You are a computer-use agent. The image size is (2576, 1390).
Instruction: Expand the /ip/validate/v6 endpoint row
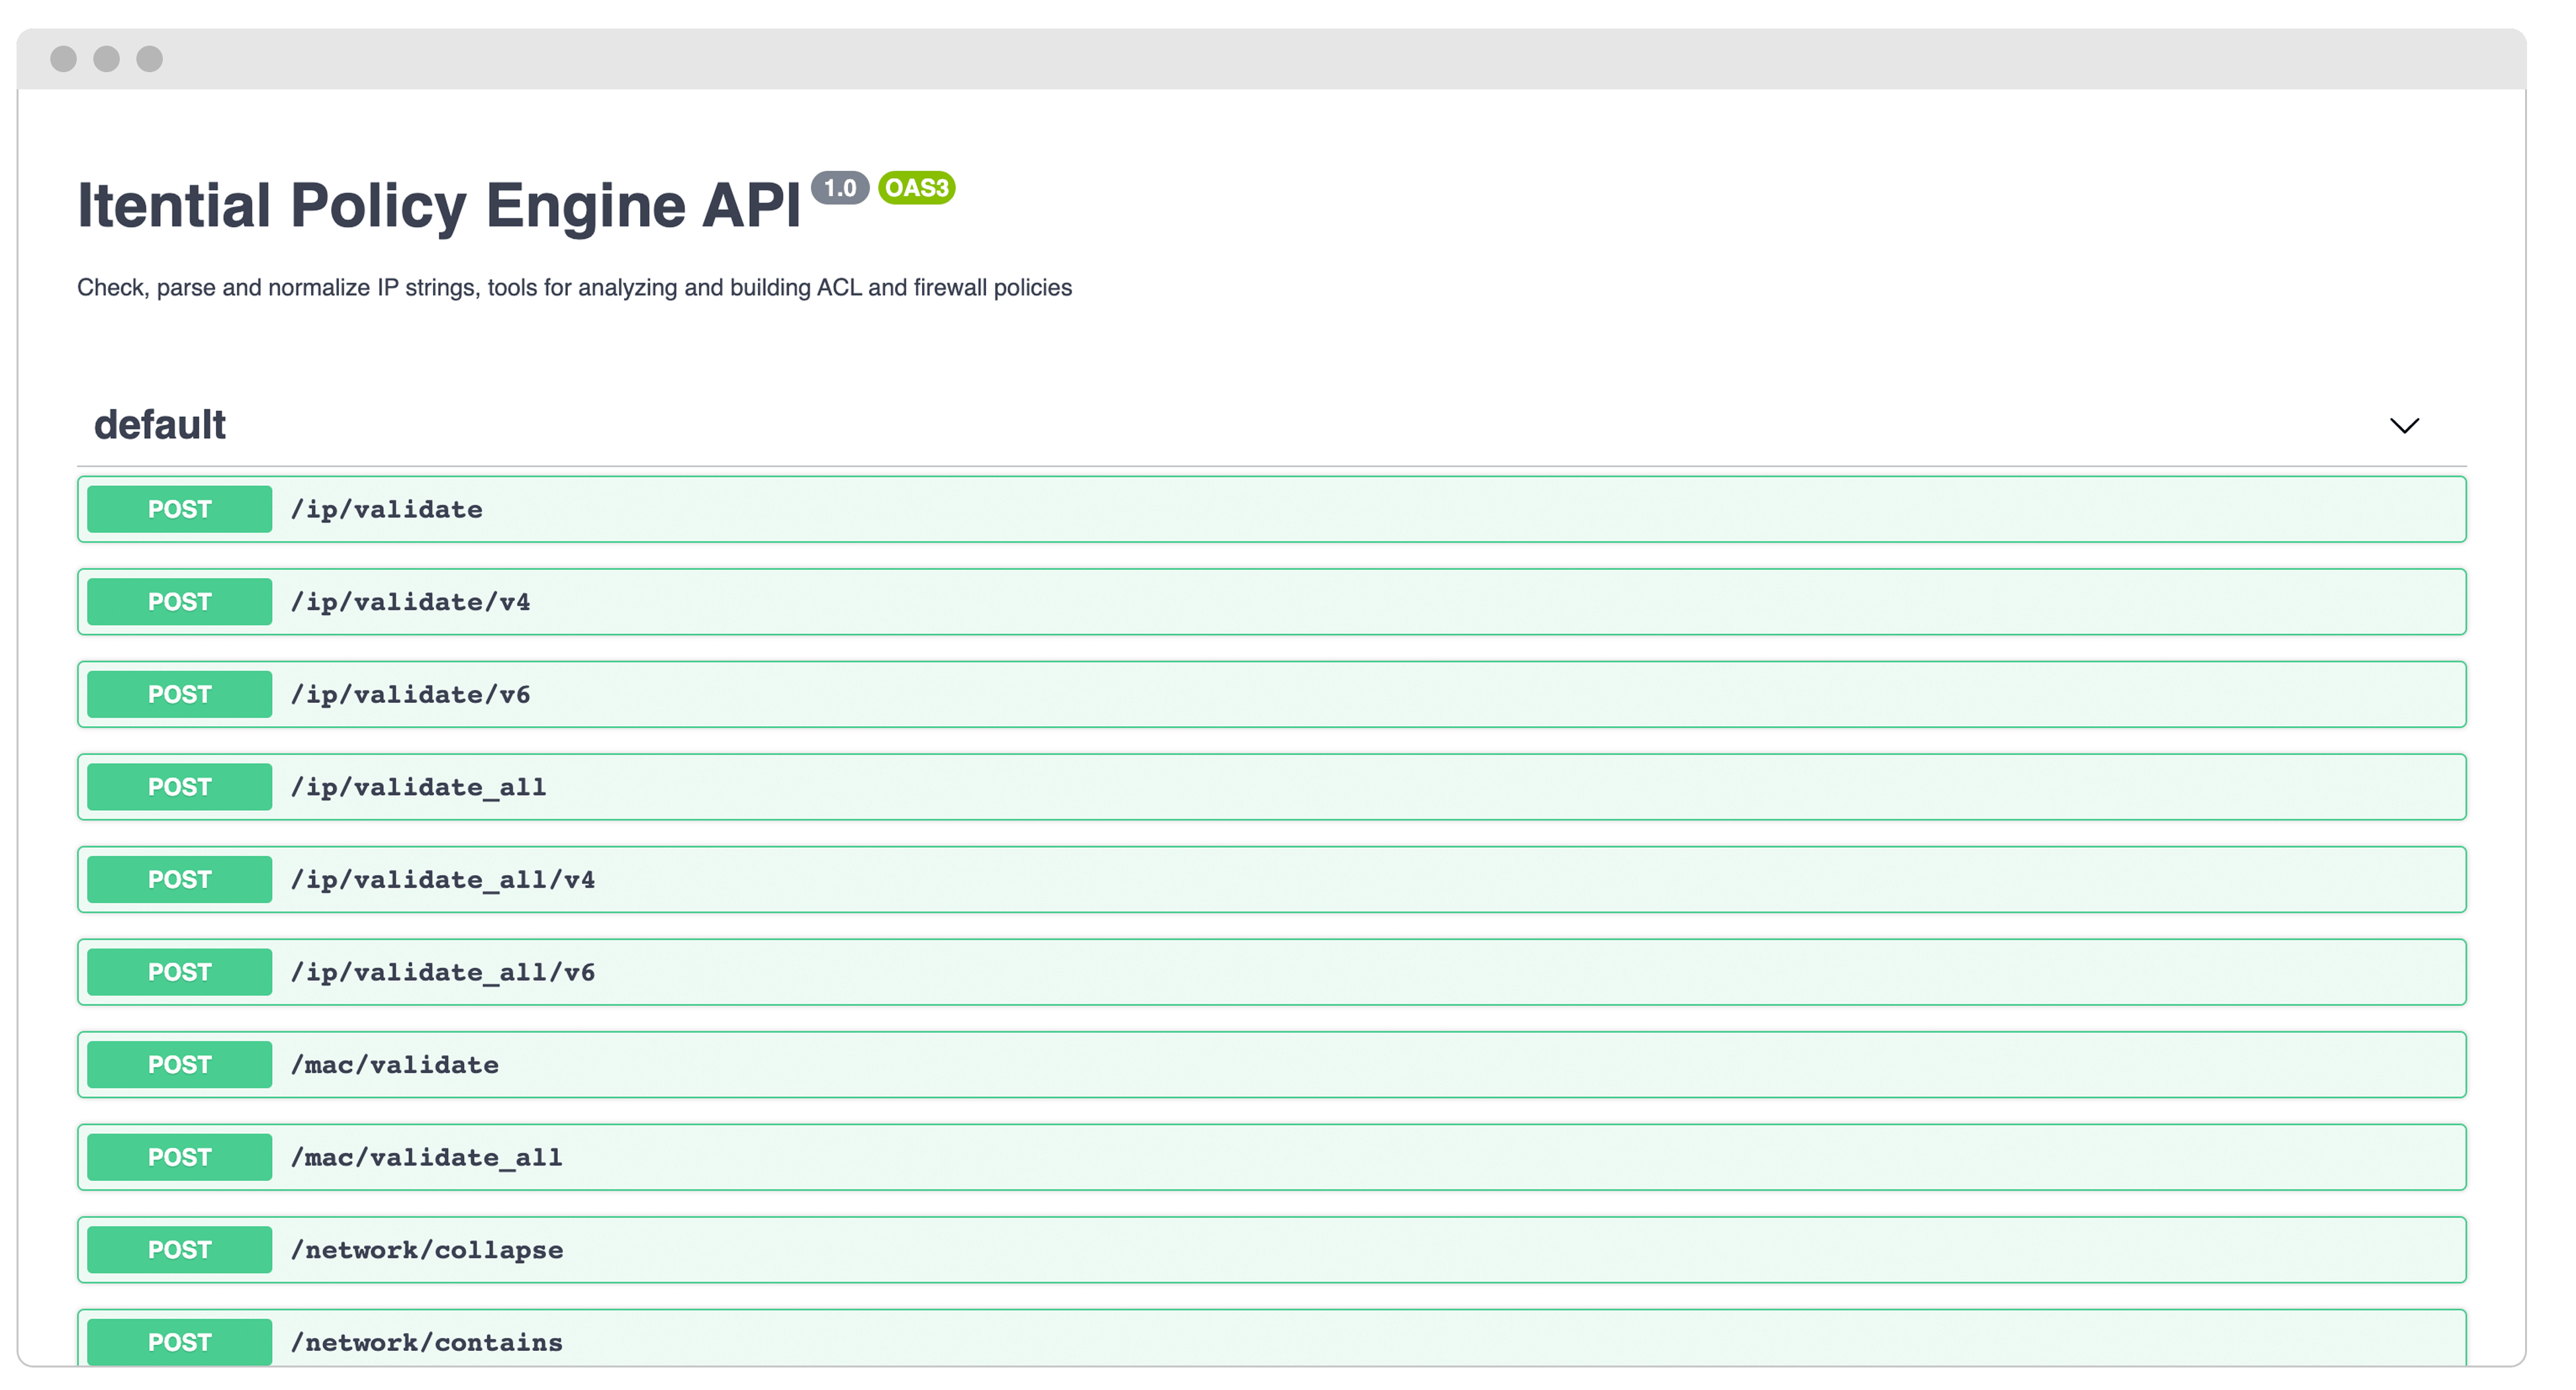click(x=1271, y=694)
